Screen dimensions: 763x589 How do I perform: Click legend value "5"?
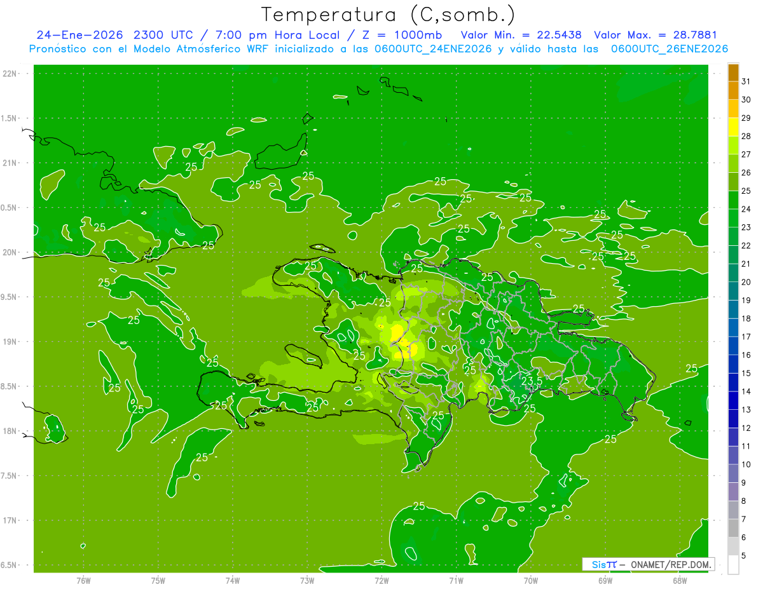[744, 556]
